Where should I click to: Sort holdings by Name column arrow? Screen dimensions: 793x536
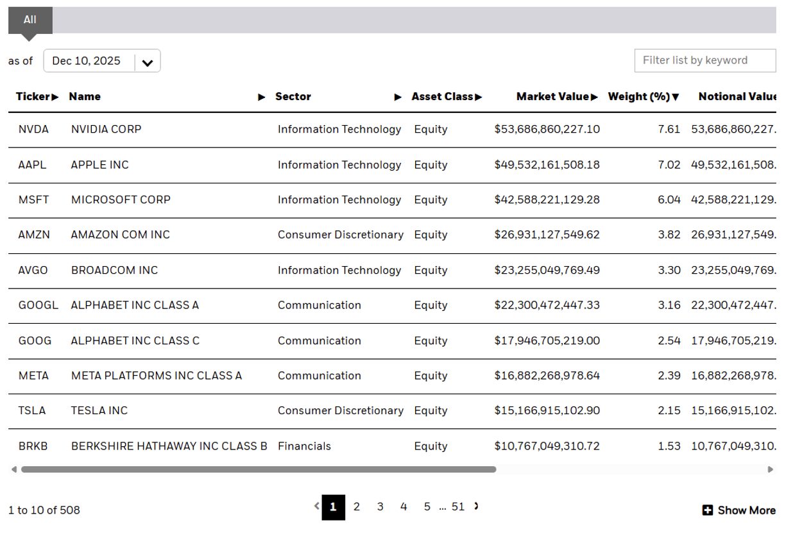(x=261, y=97)
